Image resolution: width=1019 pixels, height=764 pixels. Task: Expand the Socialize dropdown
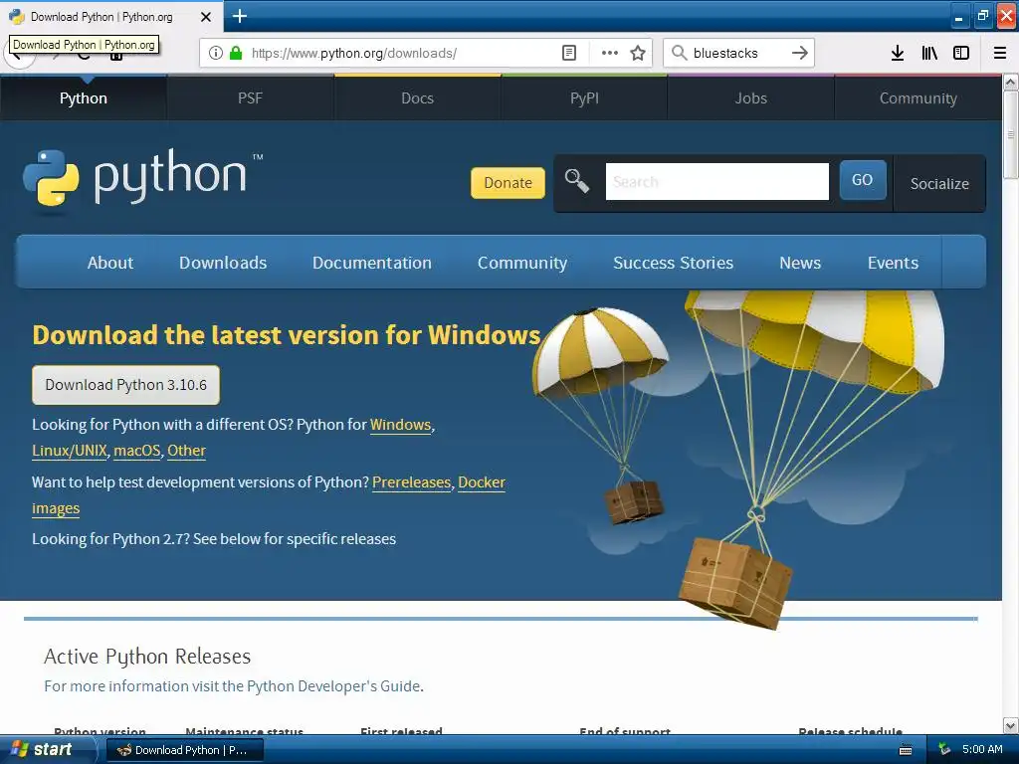coord(939,184)
